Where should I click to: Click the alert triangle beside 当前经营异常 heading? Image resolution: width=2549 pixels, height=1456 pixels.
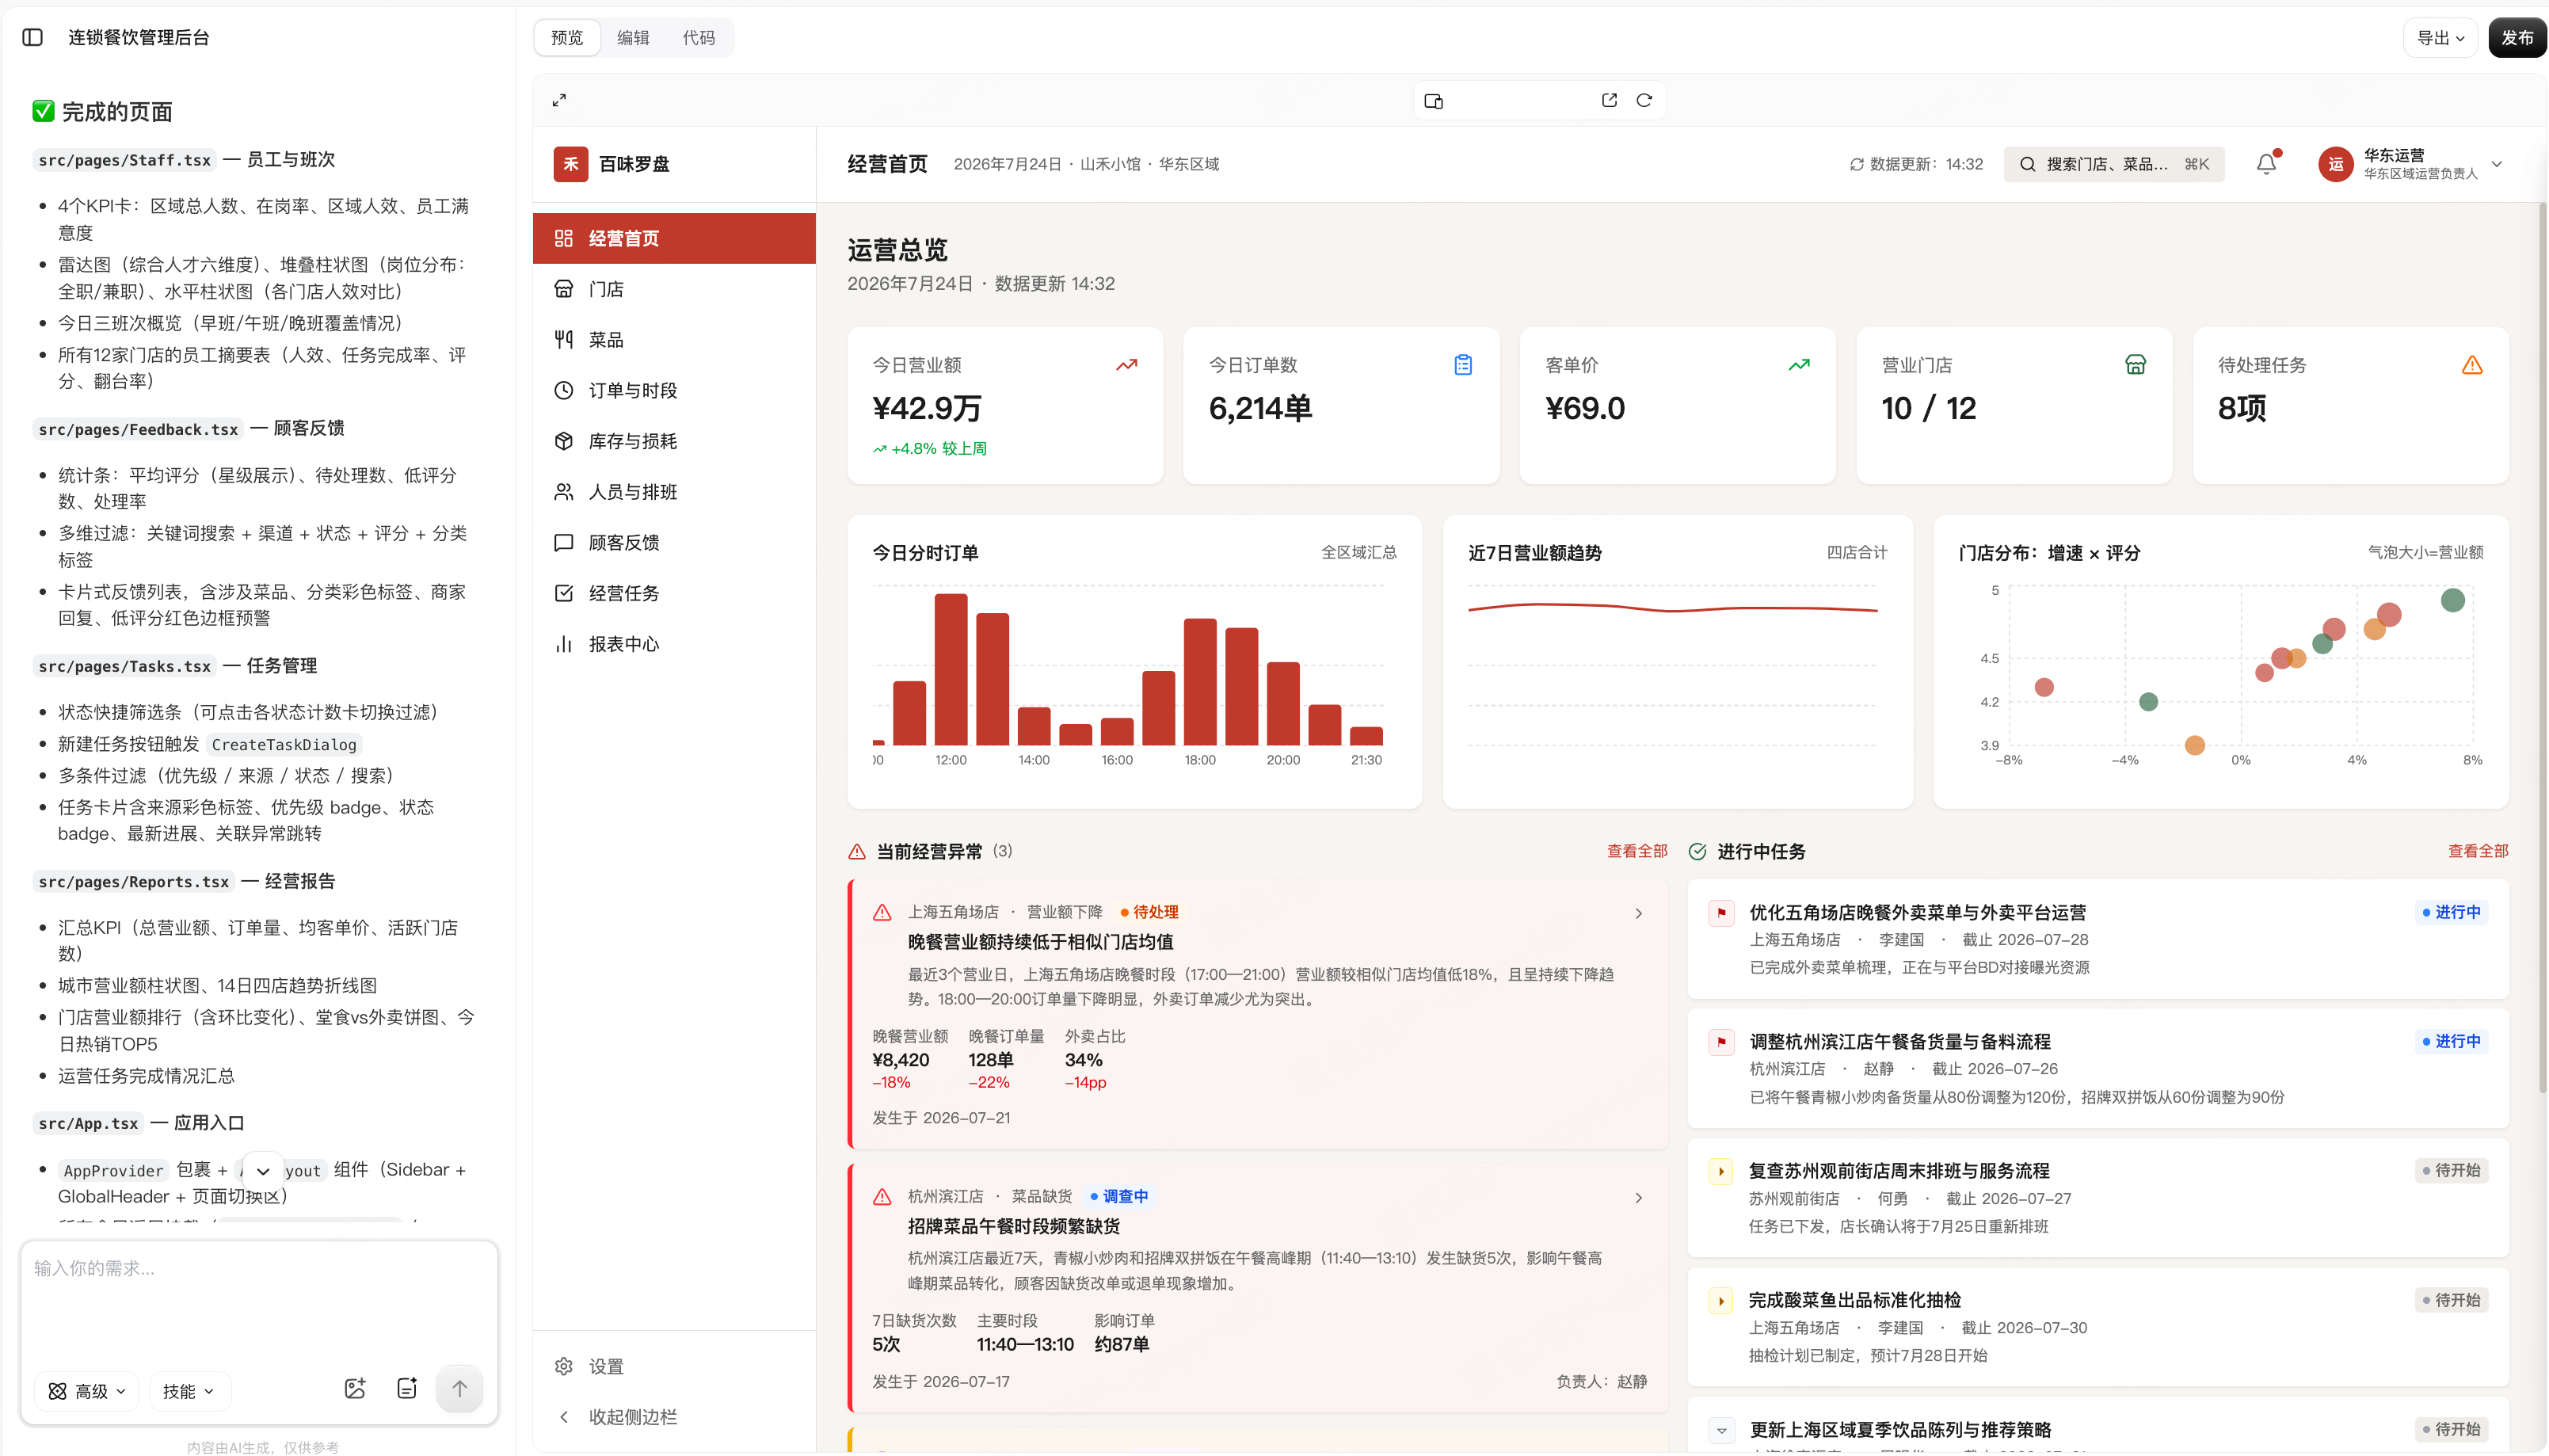click(x=857, y=852)
